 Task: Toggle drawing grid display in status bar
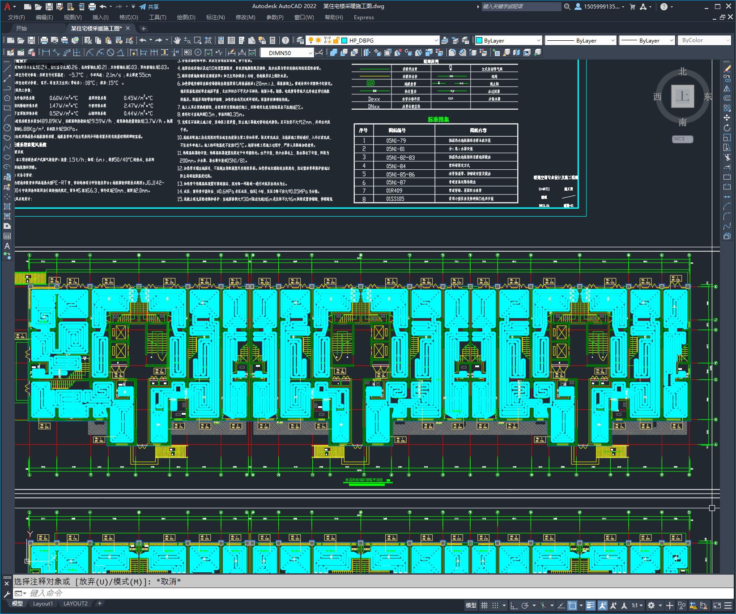coord(484,605)
